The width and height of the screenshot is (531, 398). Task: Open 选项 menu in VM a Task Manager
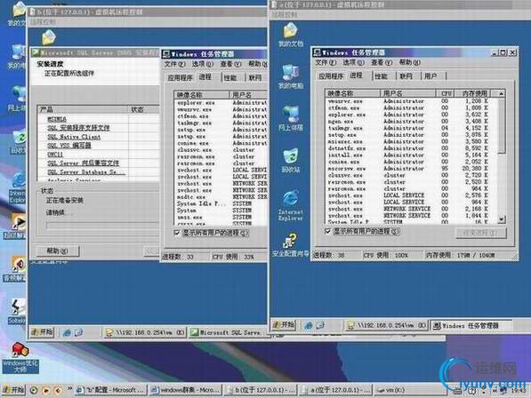pyautogui.click(x=353, y=62)
